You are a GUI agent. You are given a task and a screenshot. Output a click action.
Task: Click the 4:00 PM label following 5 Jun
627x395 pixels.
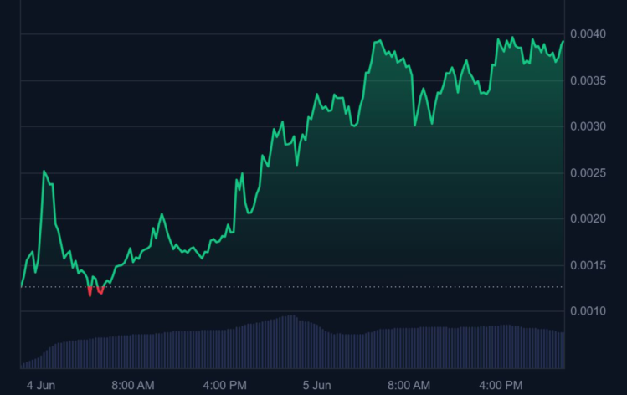(x=501, y=385)
